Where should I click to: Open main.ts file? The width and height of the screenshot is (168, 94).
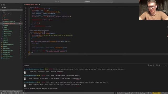(x=6, y=37)
